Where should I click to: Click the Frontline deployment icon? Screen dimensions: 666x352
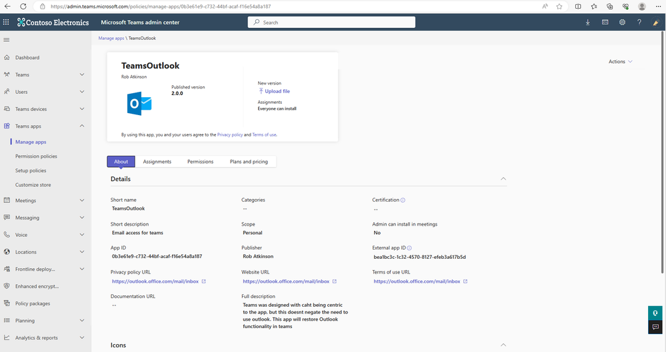7,269
